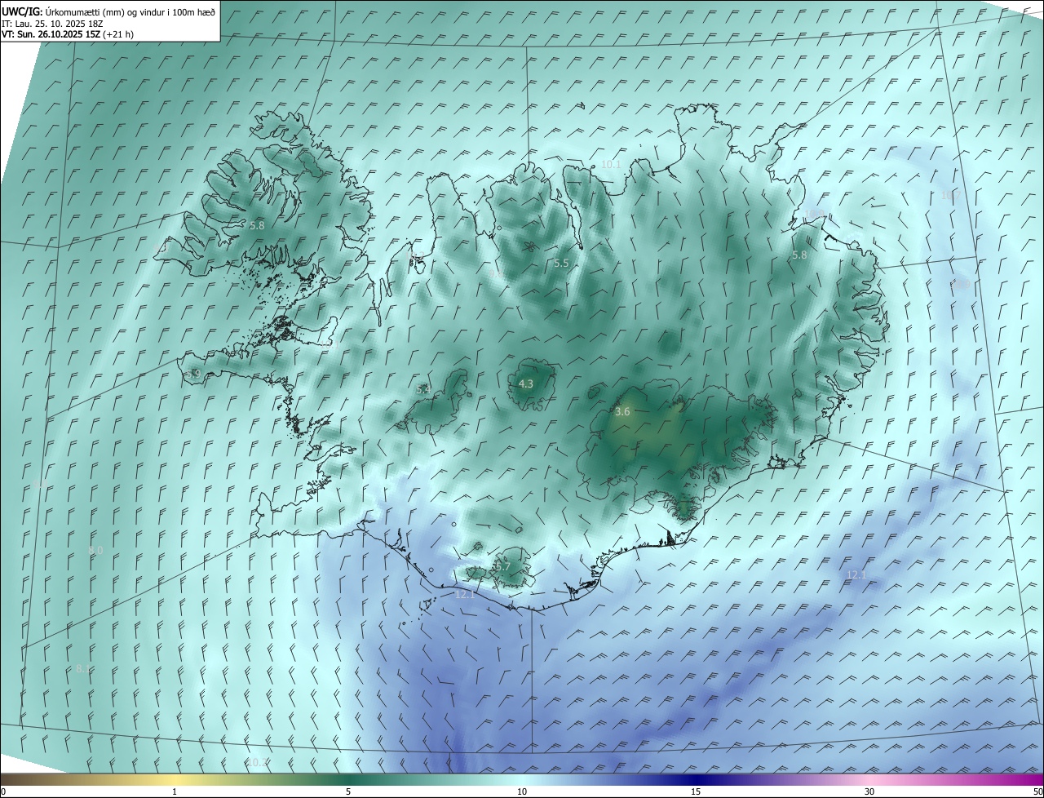Viewport: 1044px width, 798px height.
Task: Click the title text 'UWC/IG: Úrkomumætti (mm) og vindur'
Action: (85, 11)
